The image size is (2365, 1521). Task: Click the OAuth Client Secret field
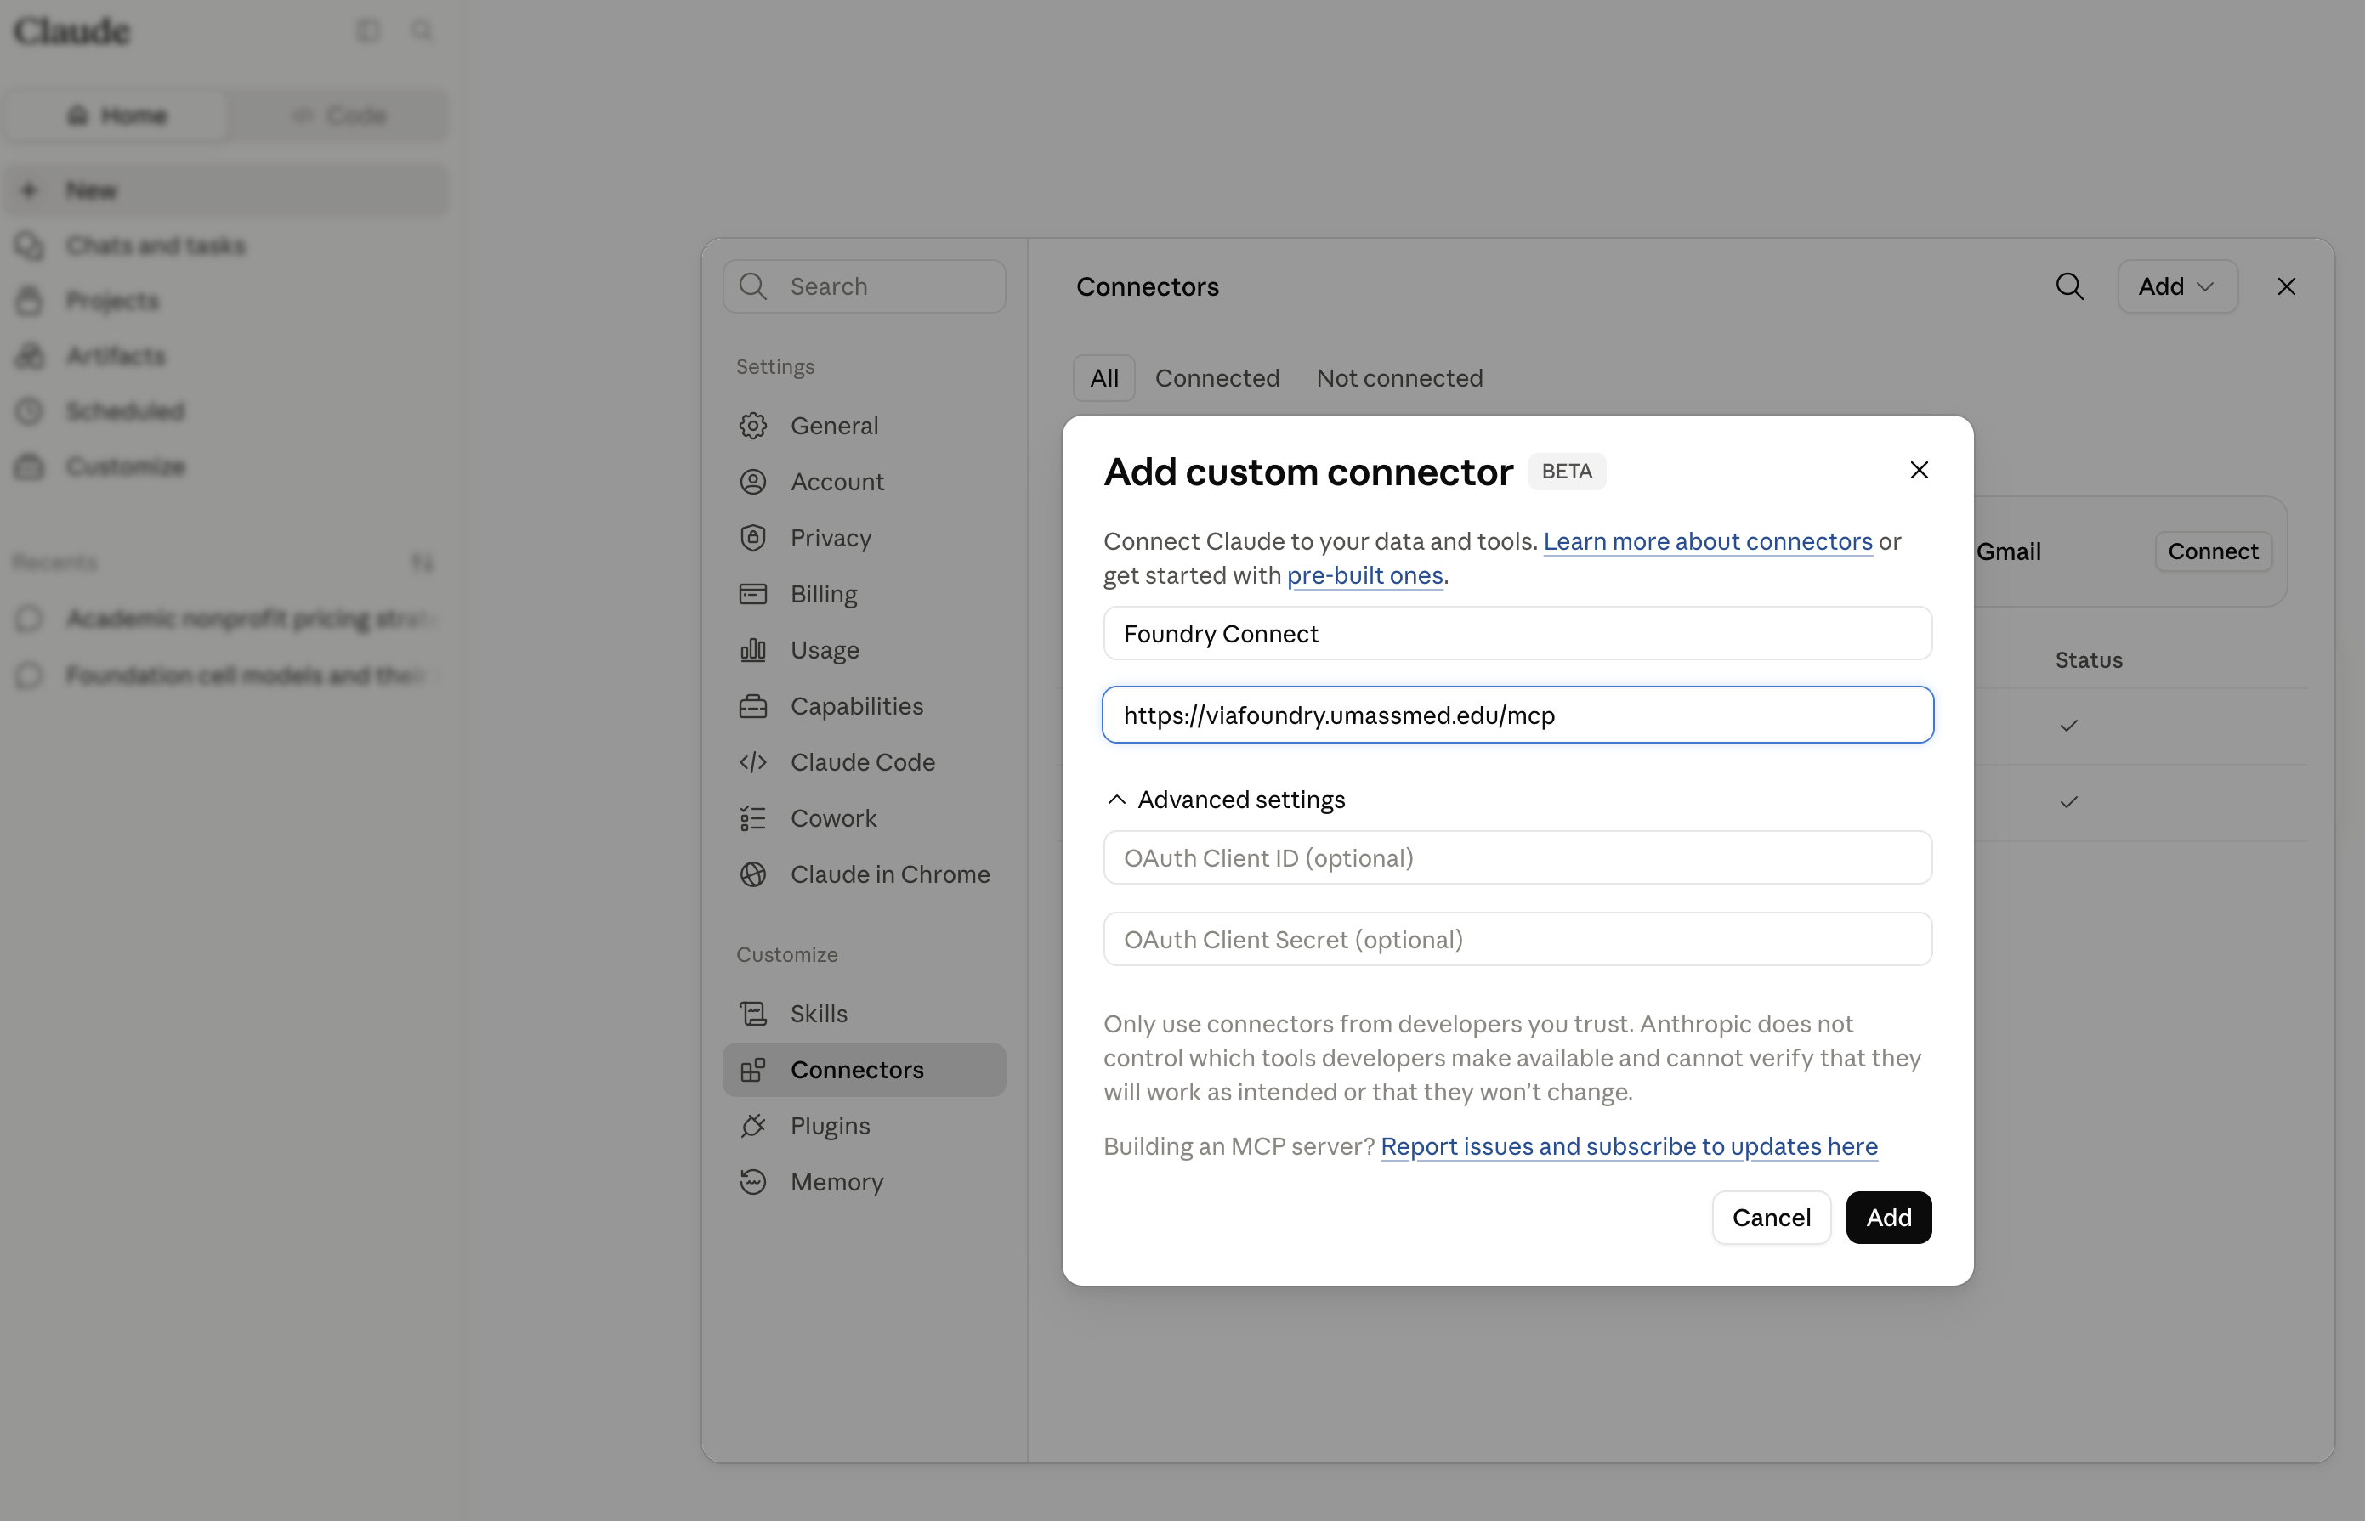click(1517, 939)
